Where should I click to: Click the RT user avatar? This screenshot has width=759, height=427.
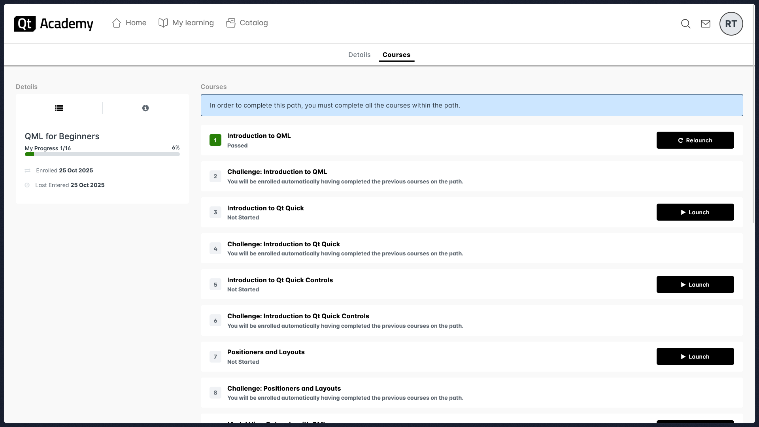click(731, 24)
